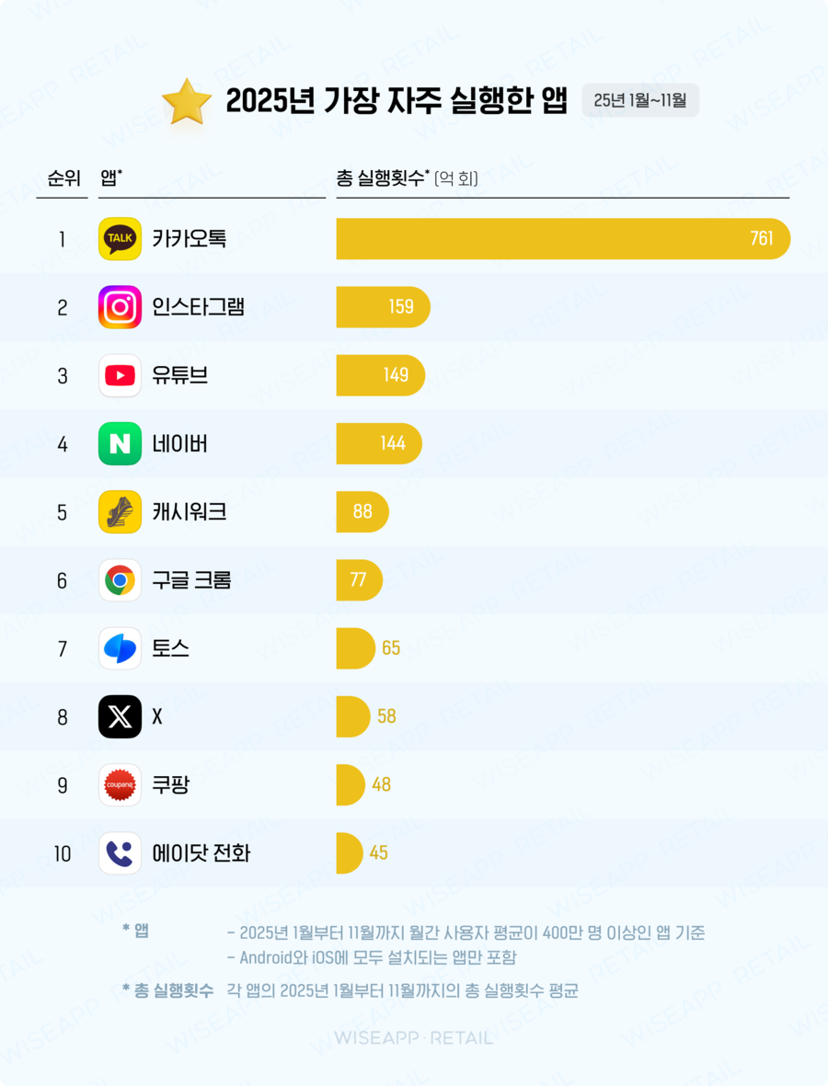This screenshot has width=828, height=1086.
Task: Click the 캐시워크 app name label
Action: (x=190, y=512)
